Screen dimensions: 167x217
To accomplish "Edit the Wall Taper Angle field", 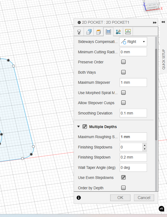I will click(x=133, y=168).
